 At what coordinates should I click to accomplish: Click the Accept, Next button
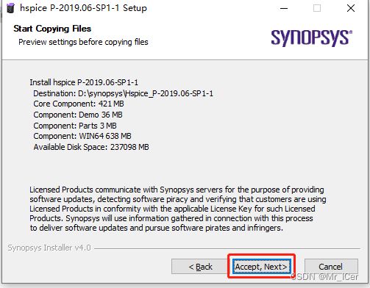[x=261, y=267]
